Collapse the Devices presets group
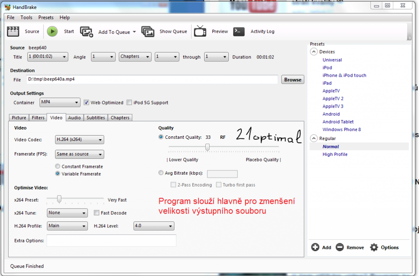Viewport: 419px width, 276px height. click(x=314, y=52)
